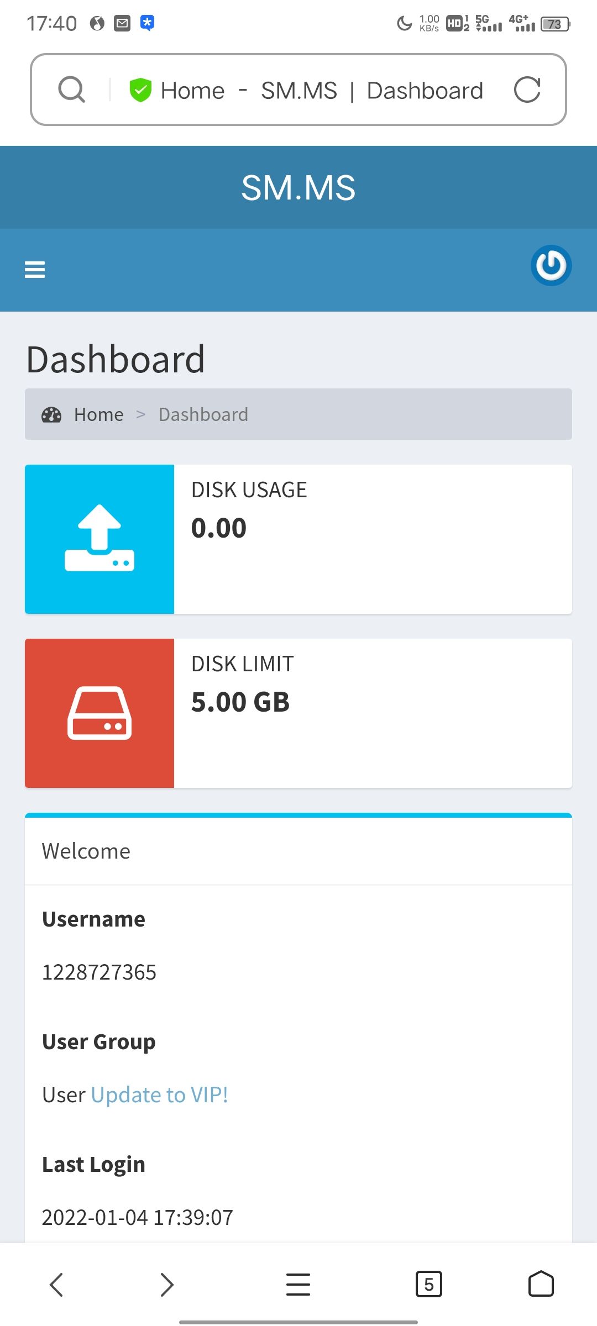Click the DISK USAGE label
The image size is (597, 1326).
pyautogui.click(x=249, y=490)
